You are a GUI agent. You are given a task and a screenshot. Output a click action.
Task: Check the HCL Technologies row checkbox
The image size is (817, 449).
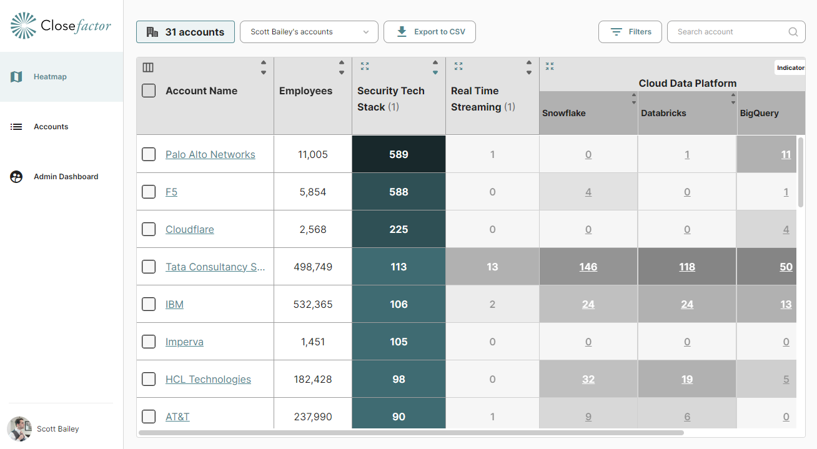pos(149,379)
